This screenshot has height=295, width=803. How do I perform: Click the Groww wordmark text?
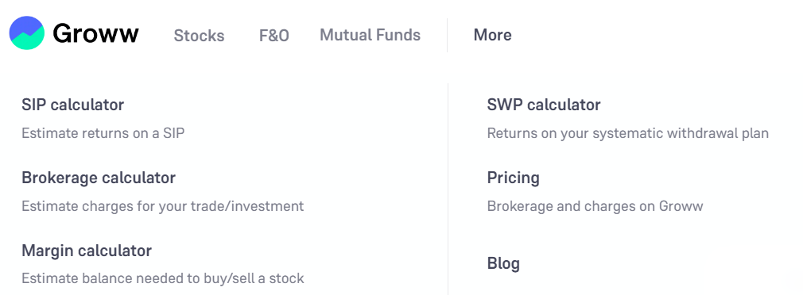[x=95, y=34]
